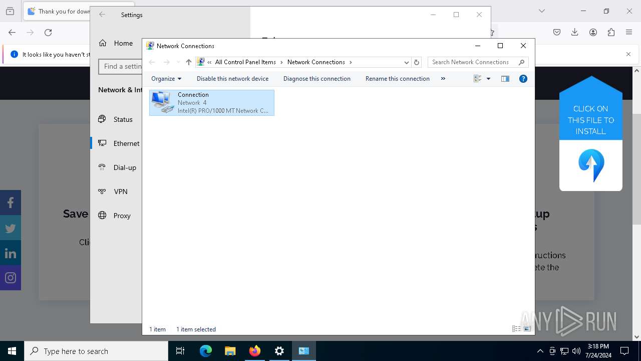Viewport: 641px width, 361px height.
Task: Rename this connection
Action: pos(397,79)
